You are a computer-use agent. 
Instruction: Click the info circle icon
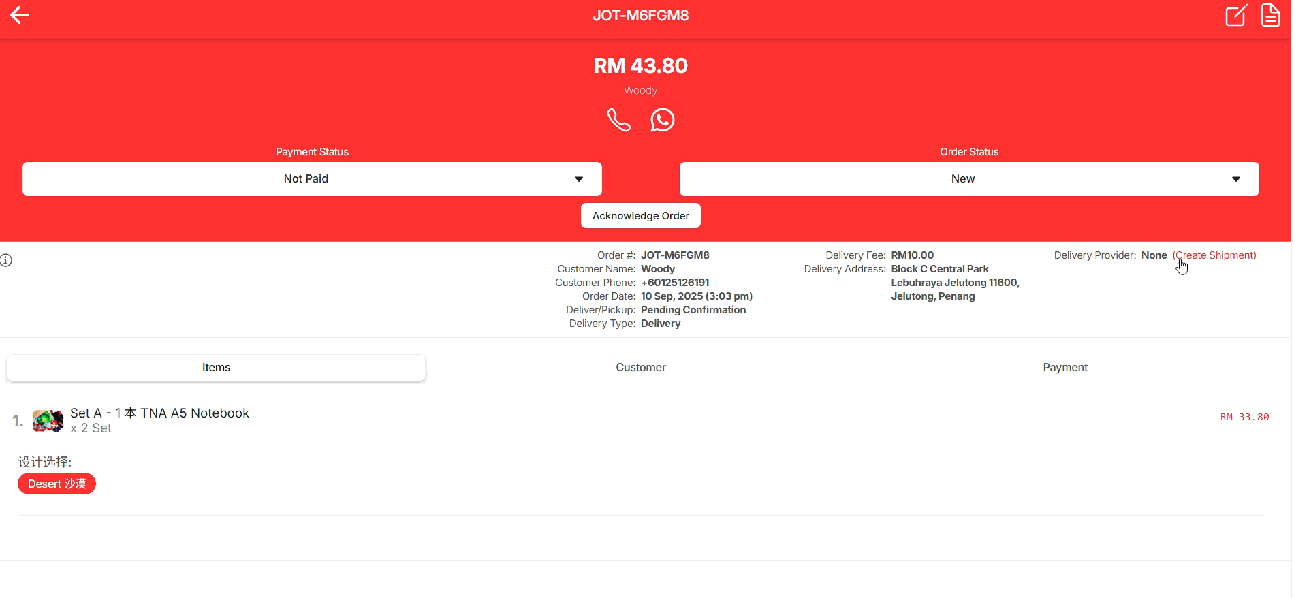point(6,260)
